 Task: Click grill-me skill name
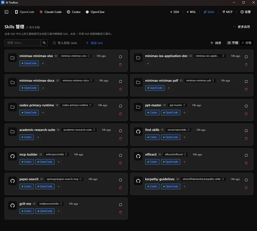[x=25, y=204]
